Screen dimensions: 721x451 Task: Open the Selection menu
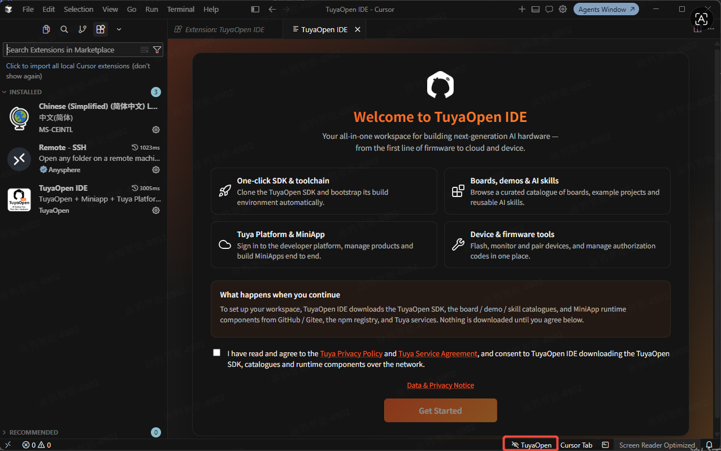(x=79, y=9)
